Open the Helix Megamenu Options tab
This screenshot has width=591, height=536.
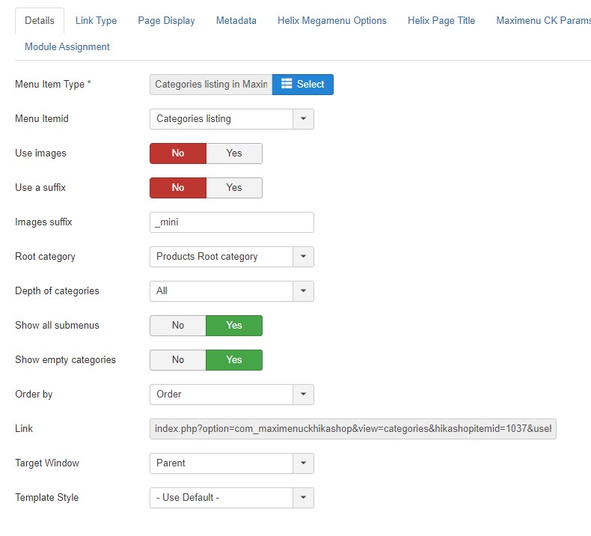point(331,21)
